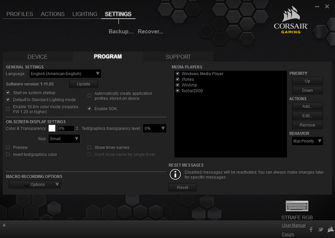Click the Update software button

tap(83, 83)
